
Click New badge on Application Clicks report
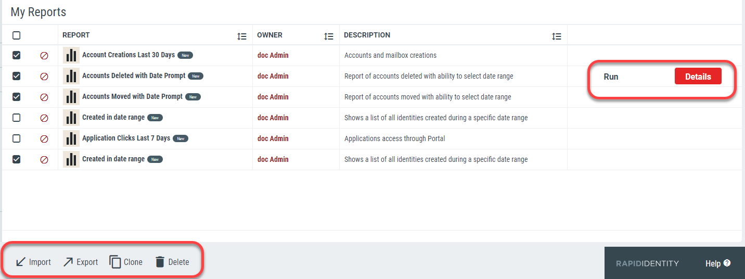point(181,138)
